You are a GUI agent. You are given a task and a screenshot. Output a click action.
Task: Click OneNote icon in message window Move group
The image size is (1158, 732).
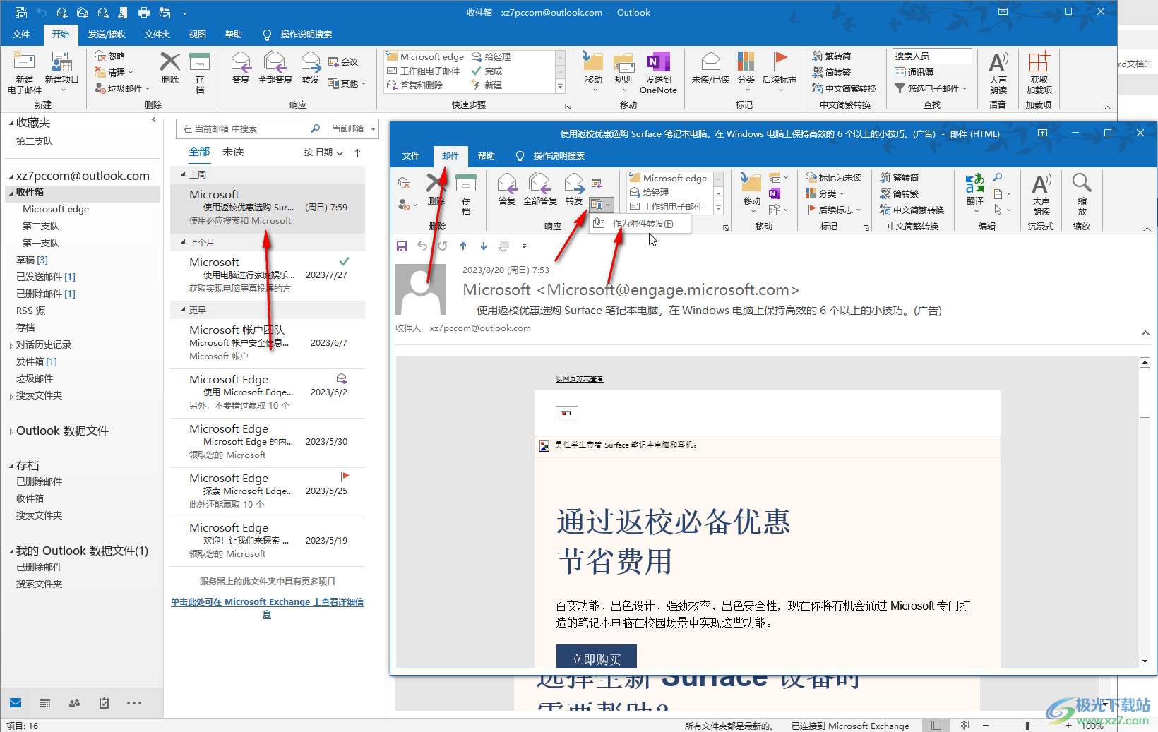coord(775,193)
